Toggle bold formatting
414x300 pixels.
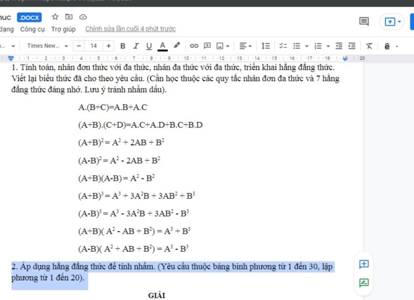[x=123, y=46]
